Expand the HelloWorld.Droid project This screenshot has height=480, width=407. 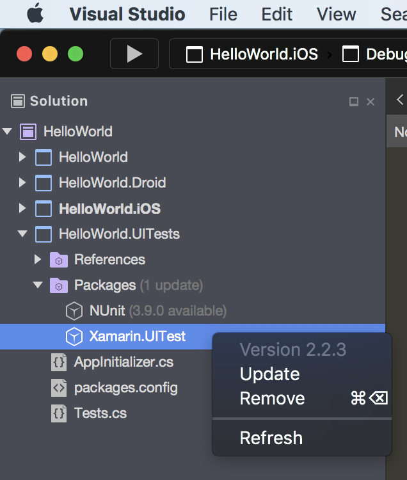tap(22, 182)
